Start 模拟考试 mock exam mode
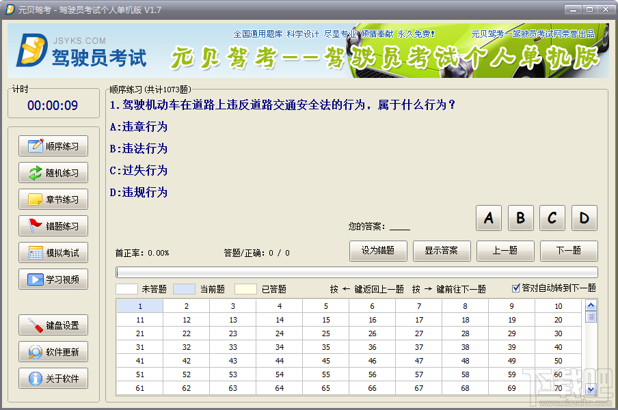The width and height of the screenshot is (618, 410). [53, 252]
